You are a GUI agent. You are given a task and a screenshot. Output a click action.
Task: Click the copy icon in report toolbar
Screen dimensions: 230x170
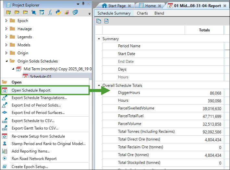click(x=99, y=21)
